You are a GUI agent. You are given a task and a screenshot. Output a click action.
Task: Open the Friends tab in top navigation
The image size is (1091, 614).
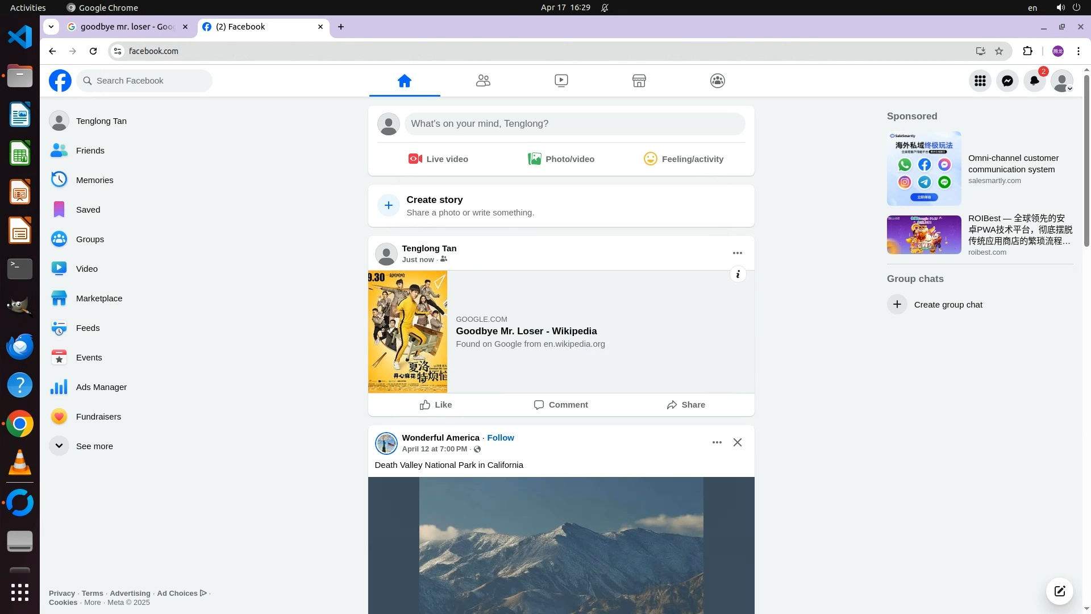tap(483, 81)
